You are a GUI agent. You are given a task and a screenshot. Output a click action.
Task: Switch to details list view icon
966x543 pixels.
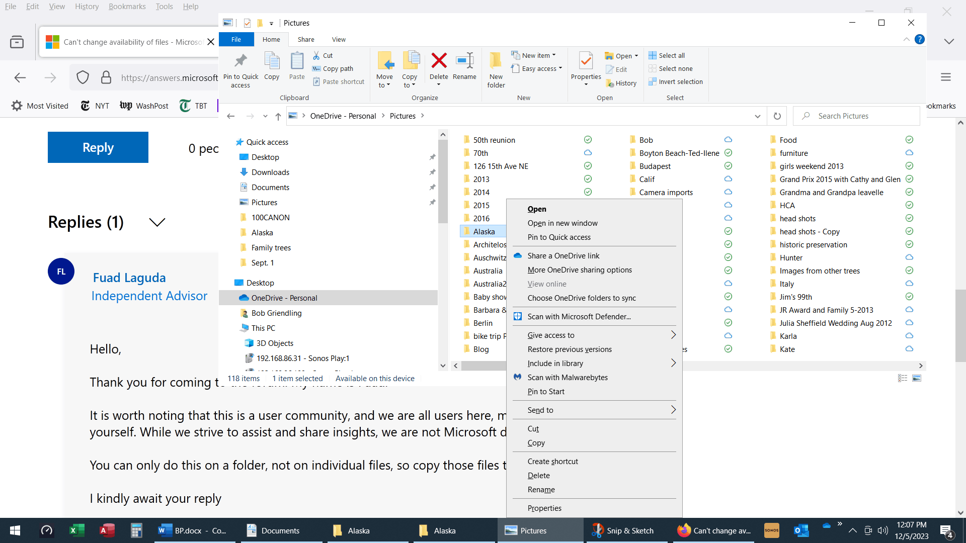(x=903, y=378)
